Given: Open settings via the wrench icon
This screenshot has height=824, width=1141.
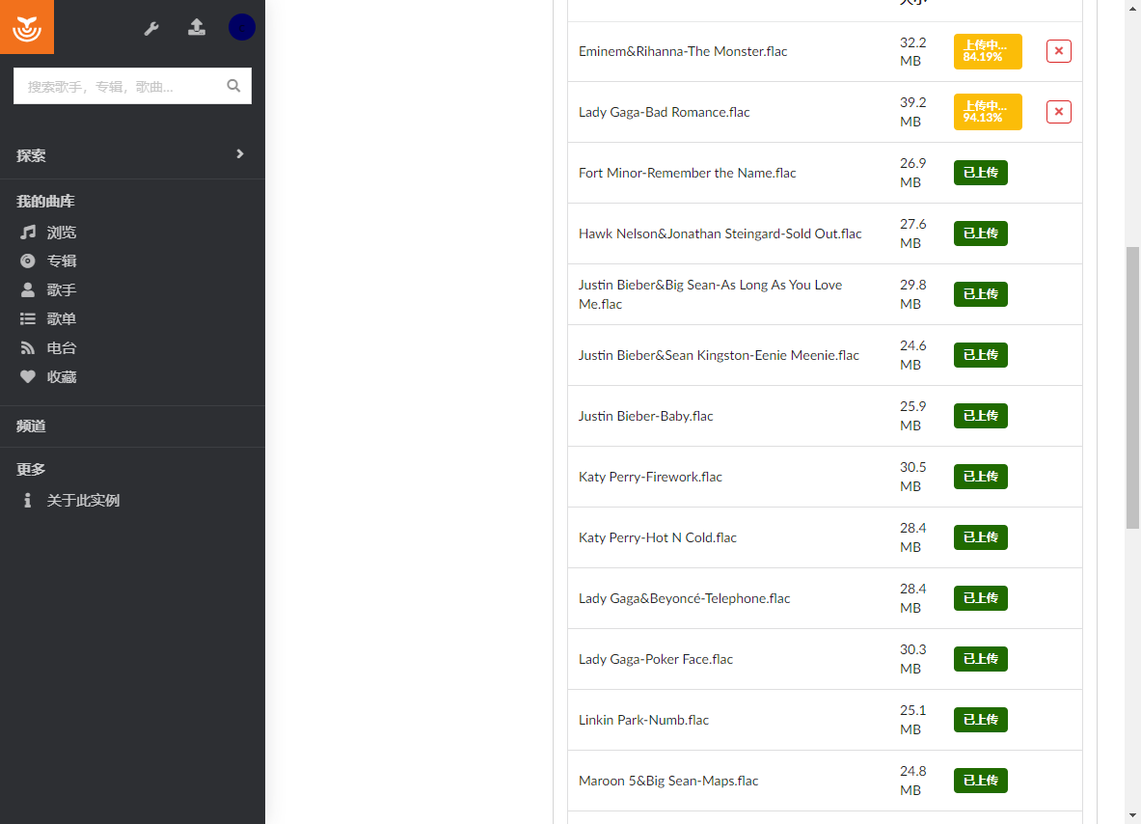Looking at the screenshot, I should [x=151, y=28].
